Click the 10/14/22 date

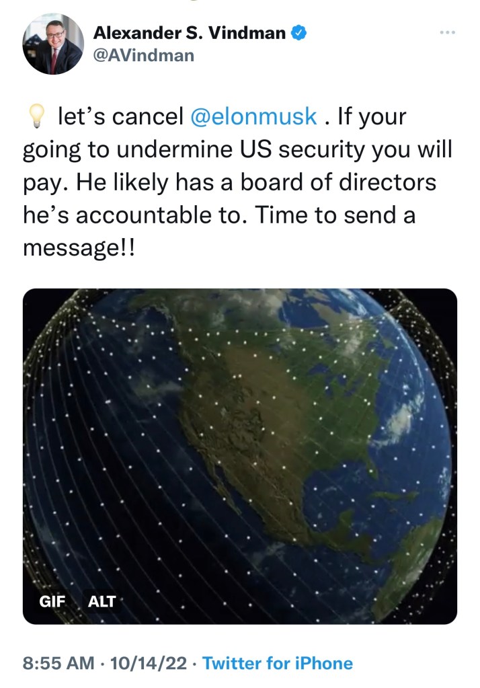[148, 663]
